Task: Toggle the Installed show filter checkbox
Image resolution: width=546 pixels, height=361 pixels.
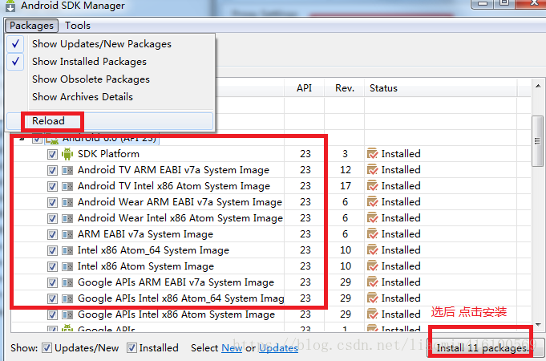Action: [x=131, y=347]
